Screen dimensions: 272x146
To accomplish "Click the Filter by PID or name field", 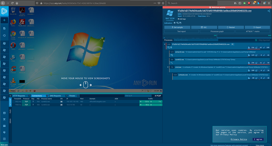I will (196, 40).
